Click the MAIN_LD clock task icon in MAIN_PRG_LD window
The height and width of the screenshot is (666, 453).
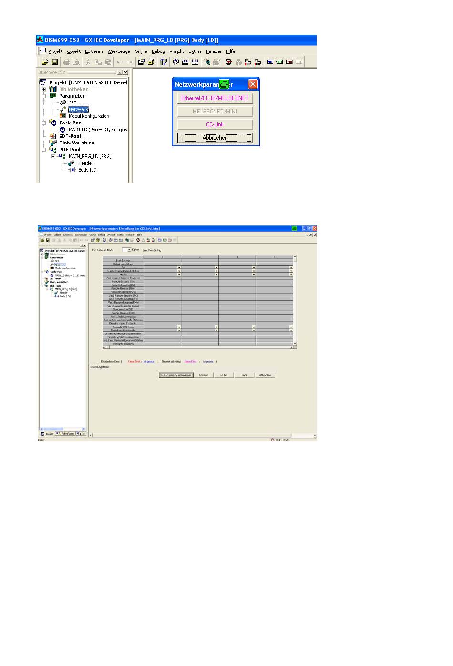(63, 129)
